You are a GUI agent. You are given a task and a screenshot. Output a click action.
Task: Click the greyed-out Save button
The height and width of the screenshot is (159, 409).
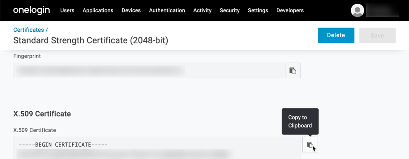(378, 35)
